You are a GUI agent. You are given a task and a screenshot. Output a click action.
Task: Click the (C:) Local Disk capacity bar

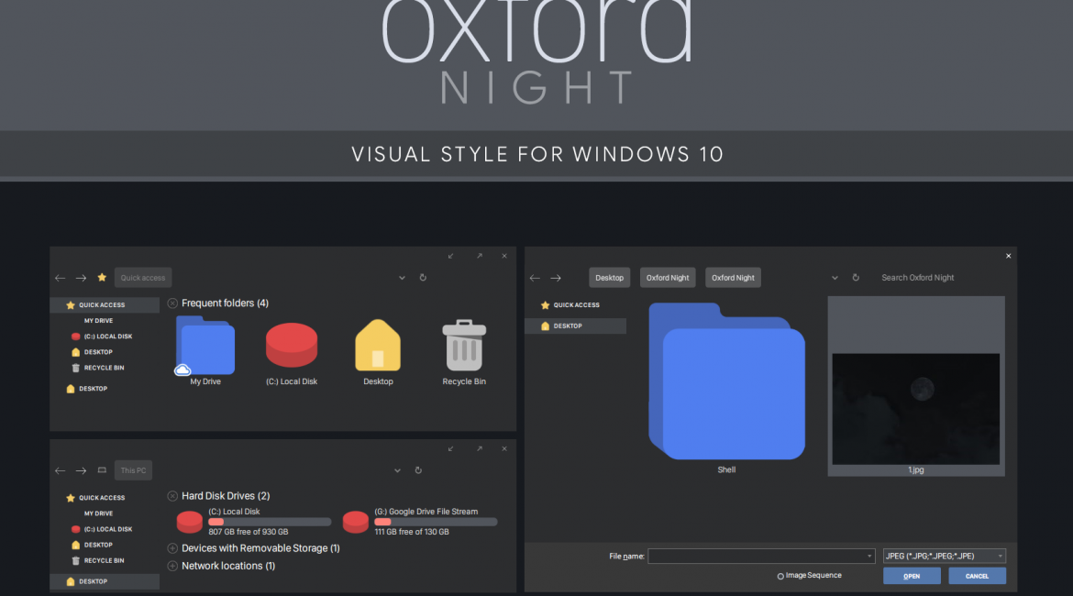(270, 522)
